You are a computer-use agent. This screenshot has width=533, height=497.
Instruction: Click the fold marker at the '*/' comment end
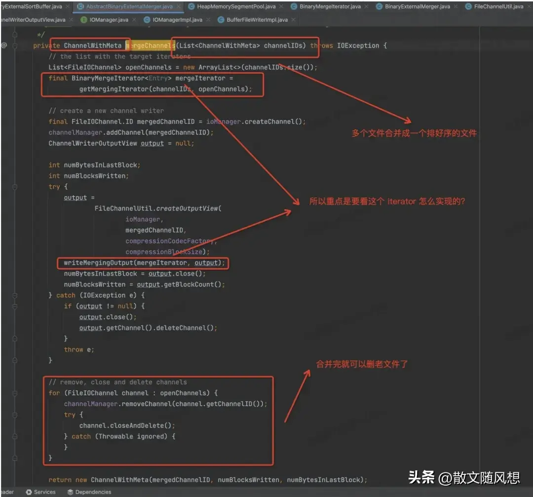click(x=15, y=35)
